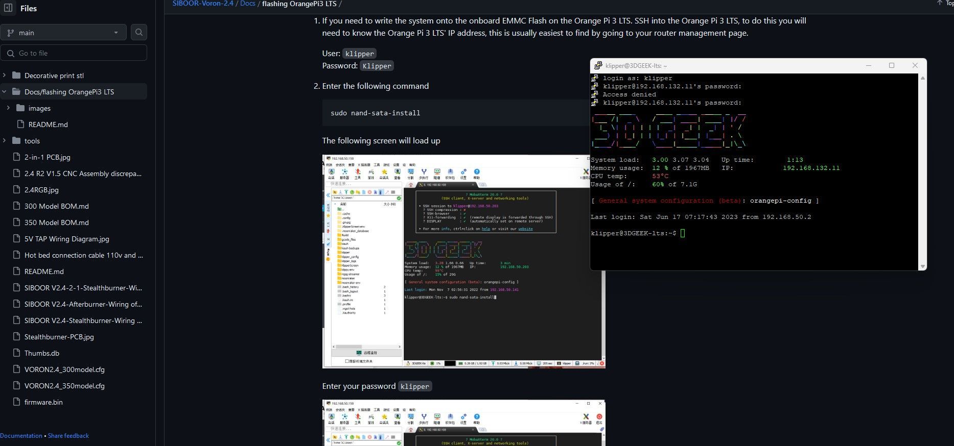Click the PuTTY icon in the terminal title bar
The image size is (954, 446).
coord(598,65)
